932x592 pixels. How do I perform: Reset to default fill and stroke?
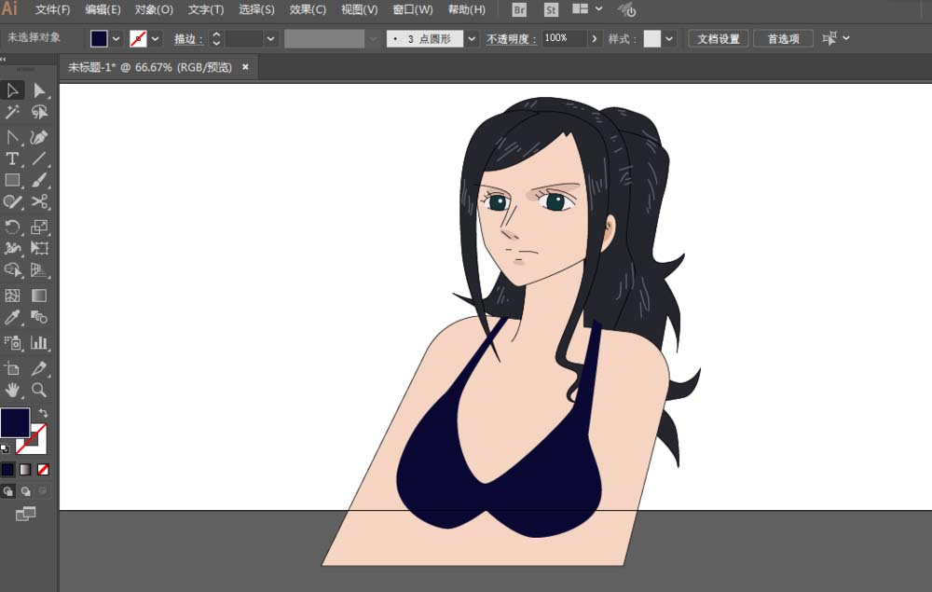5,448
